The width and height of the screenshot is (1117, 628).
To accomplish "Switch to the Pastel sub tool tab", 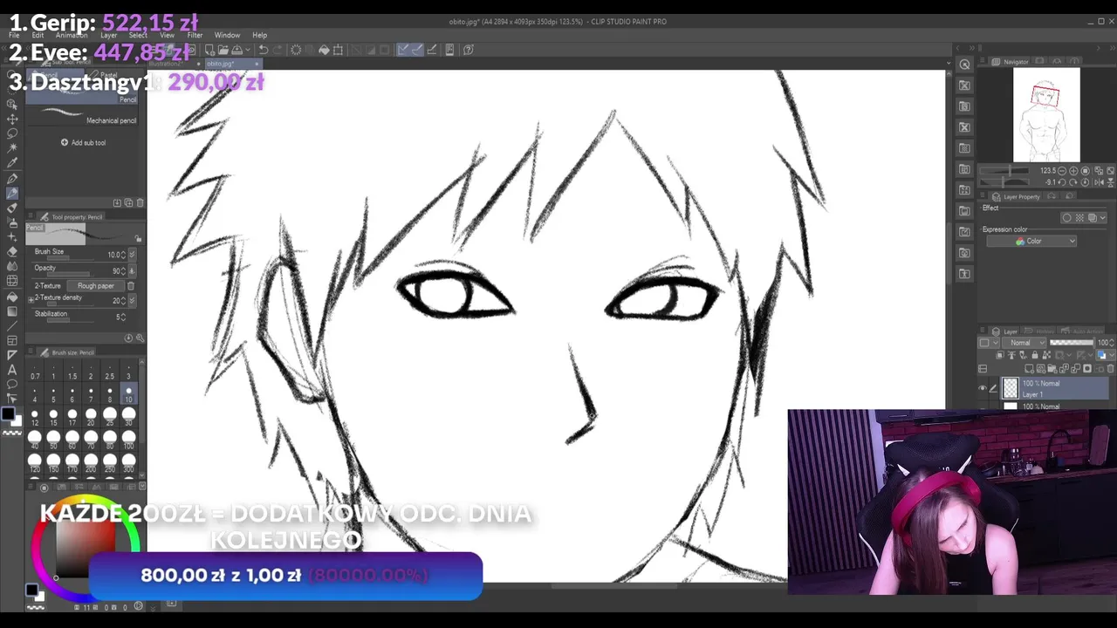I will (x=108, y=74).
